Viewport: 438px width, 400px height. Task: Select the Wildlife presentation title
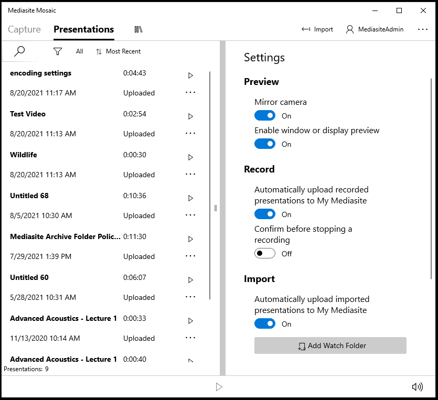[24, 155]
